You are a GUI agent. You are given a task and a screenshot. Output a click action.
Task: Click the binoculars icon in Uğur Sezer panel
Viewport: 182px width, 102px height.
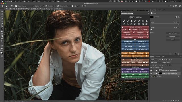pos(131,24)
